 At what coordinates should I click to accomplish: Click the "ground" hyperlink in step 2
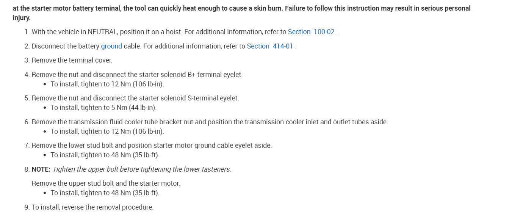pos(111,46)
